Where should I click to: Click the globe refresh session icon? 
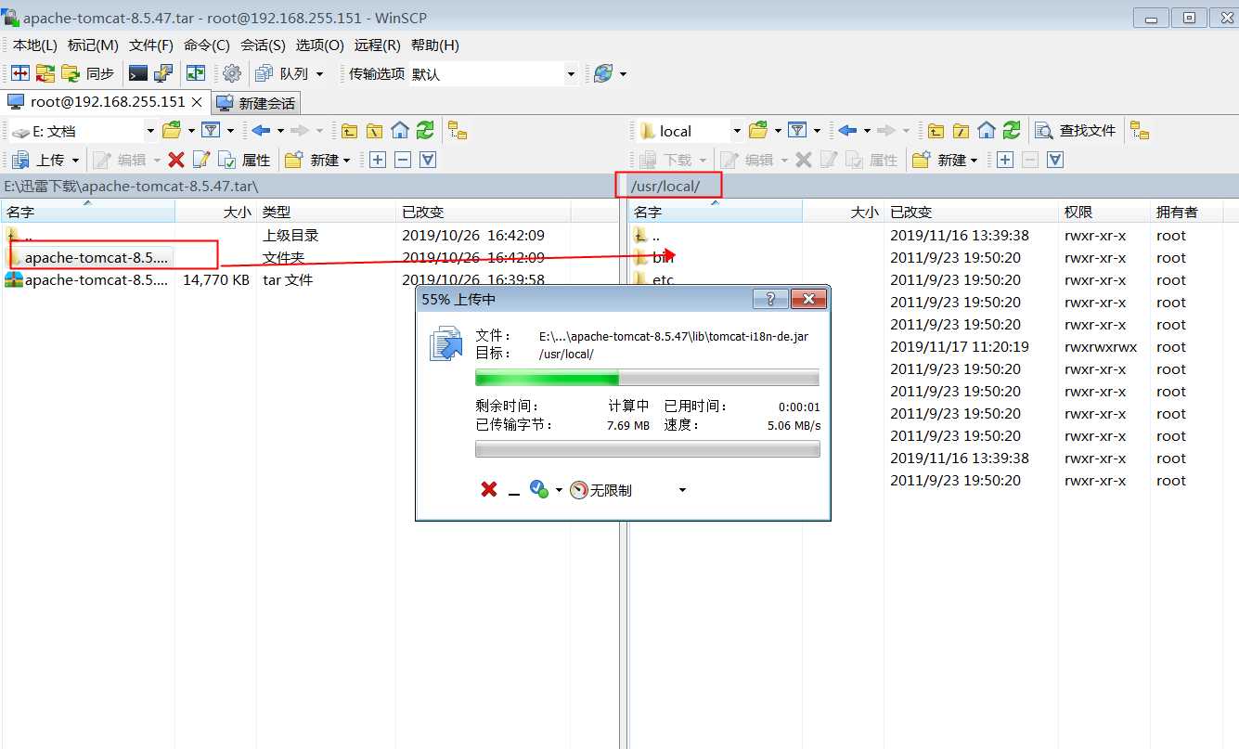tap(603, 73)
